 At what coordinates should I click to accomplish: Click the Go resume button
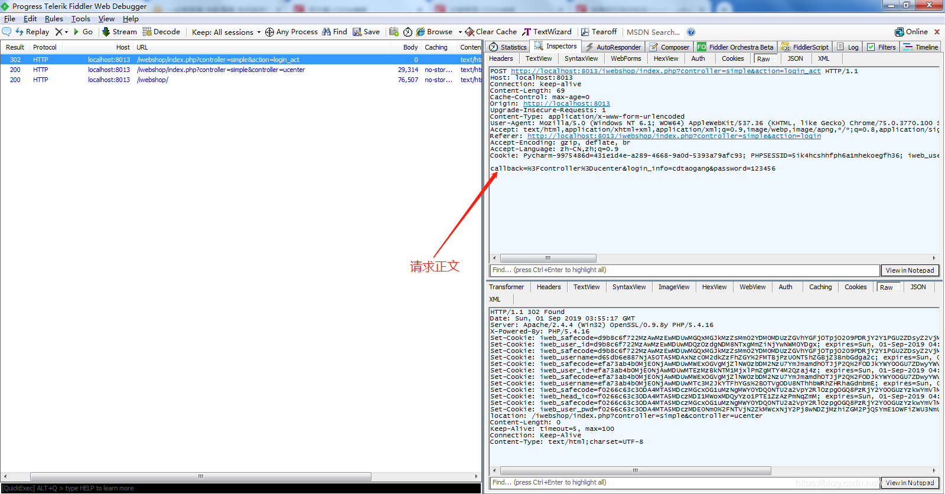(83, 32)
